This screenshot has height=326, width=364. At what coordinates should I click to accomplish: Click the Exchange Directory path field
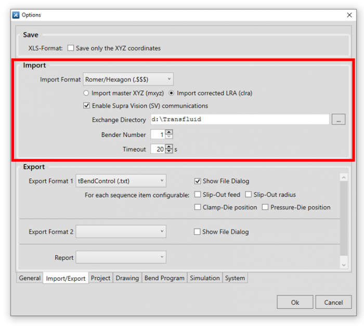[x=239, y=120]
